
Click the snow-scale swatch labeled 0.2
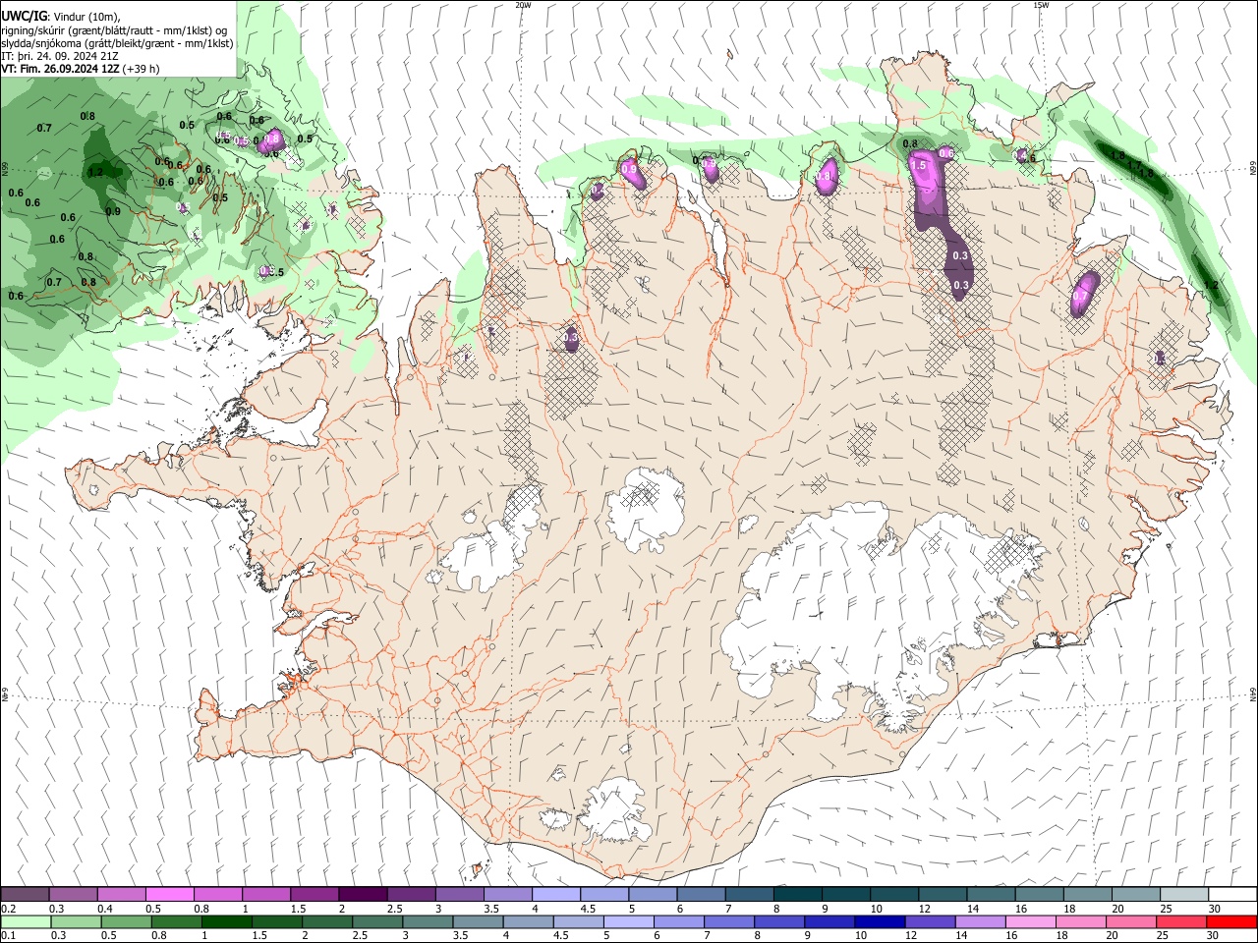[x=26, y=894]
